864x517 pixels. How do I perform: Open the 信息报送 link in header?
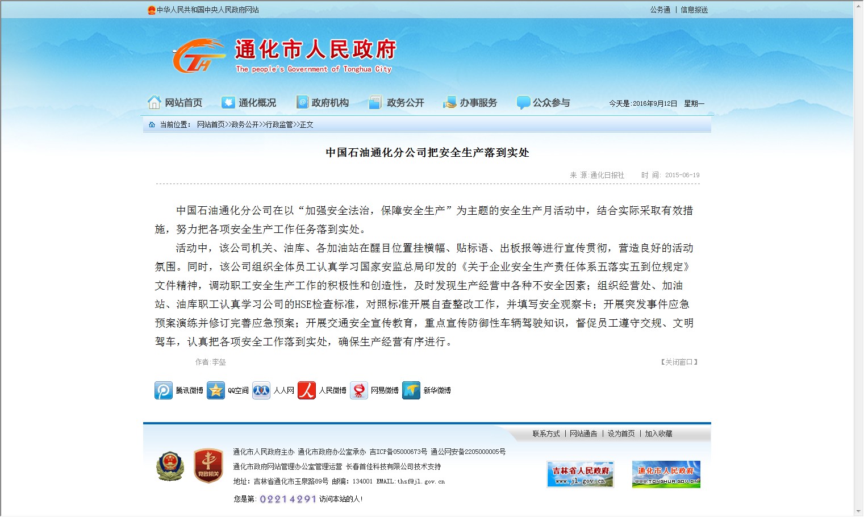tap(694, 10)
